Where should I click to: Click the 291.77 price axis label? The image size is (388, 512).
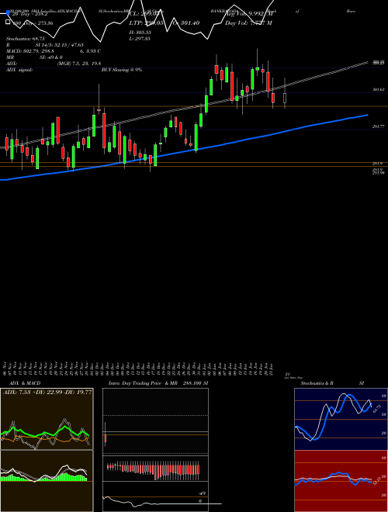tap(378, 126)
